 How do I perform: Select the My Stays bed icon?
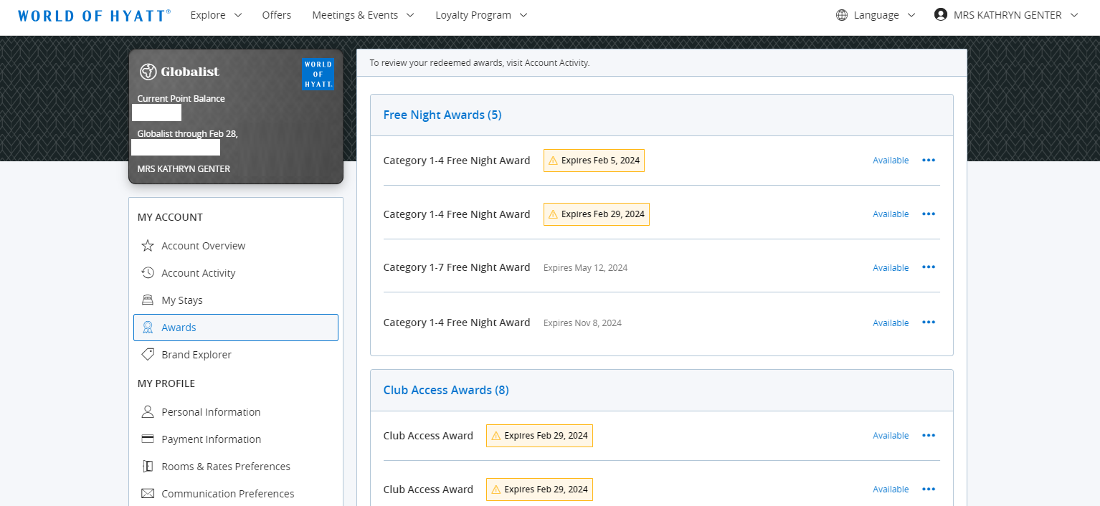click(147, 300)
